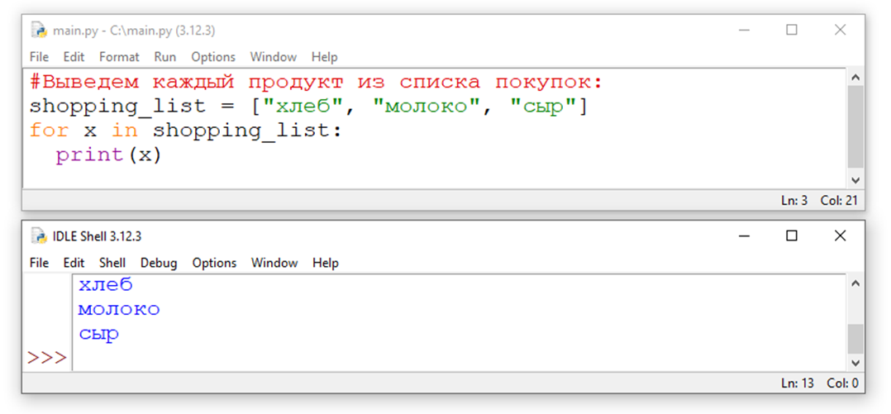Close the main.py editor window
891x414 pixels.
(840, 30)
